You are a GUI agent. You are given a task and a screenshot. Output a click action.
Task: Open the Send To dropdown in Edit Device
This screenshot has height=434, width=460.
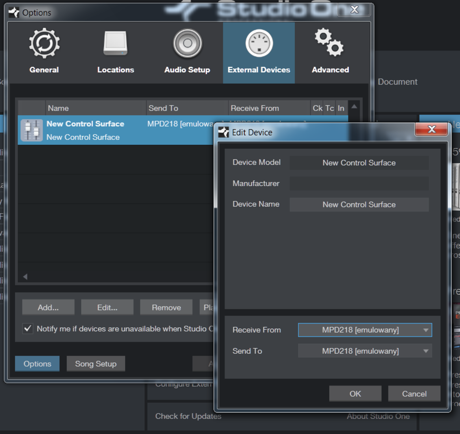point(365,351)
